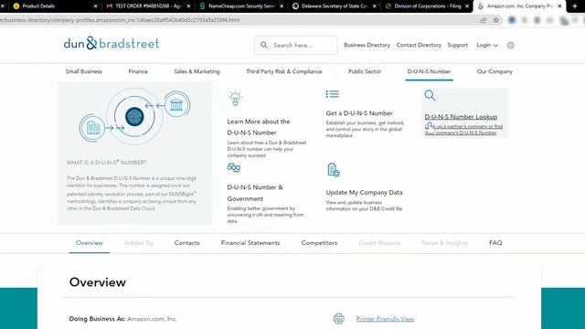Close the Product Details browser tab
This screenshot has height=329, width=585.
95,6
